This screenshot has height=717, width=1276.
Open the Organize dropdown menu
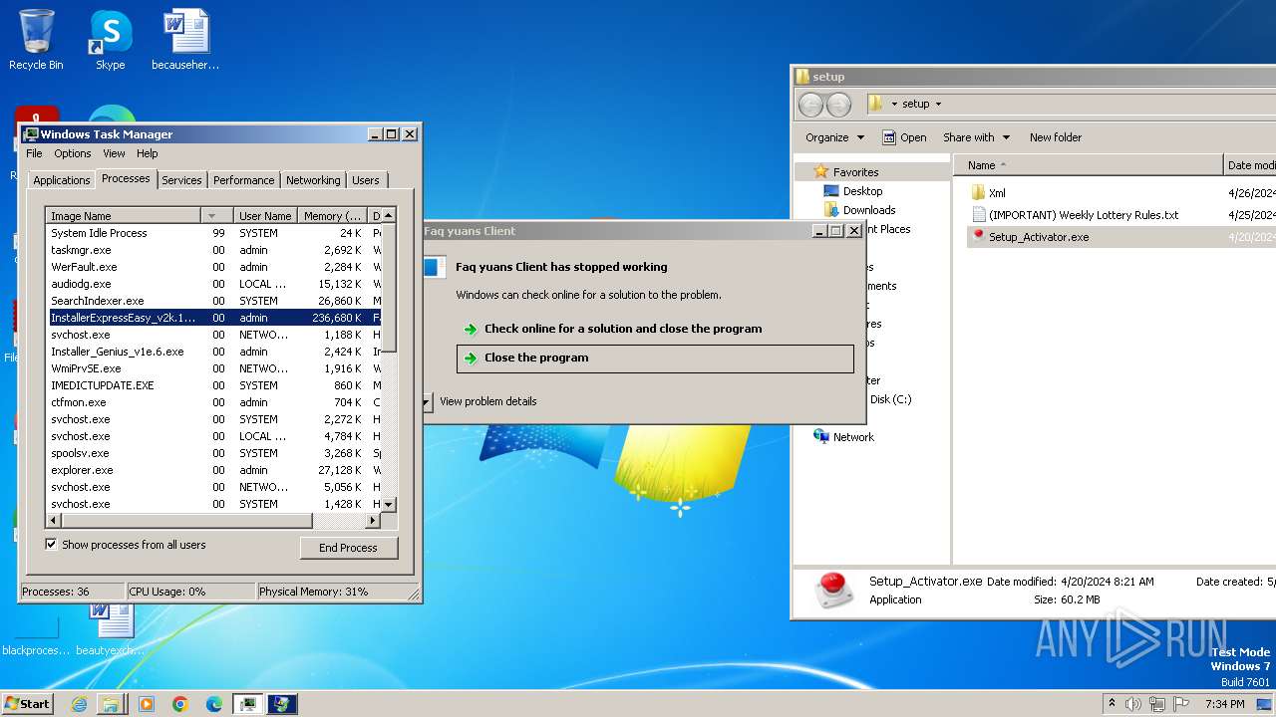tap(834, 137)
